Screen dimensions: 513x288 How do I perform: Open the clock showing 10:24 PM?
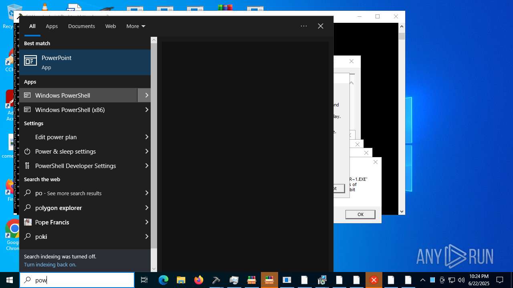coord(479,280)
